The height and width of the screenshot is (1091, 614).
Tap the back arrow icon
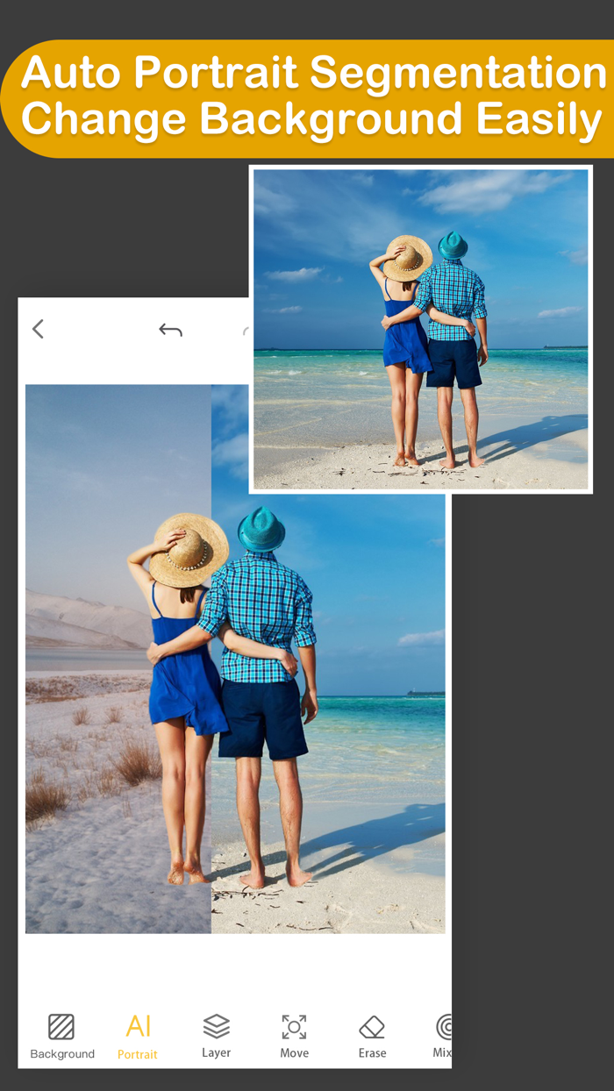tap(38, 329)
